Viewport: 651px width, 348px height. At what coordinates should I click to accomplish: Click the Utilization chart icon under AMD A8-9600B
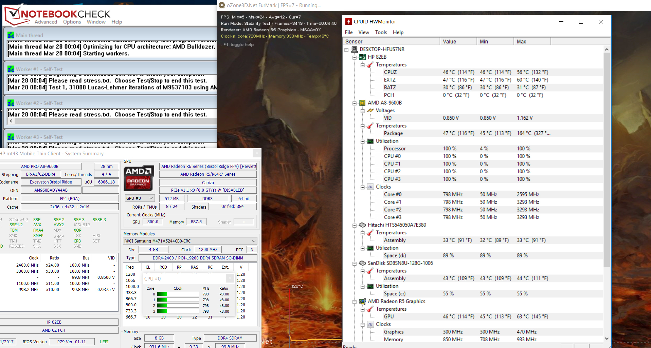[x=370, y=141]
